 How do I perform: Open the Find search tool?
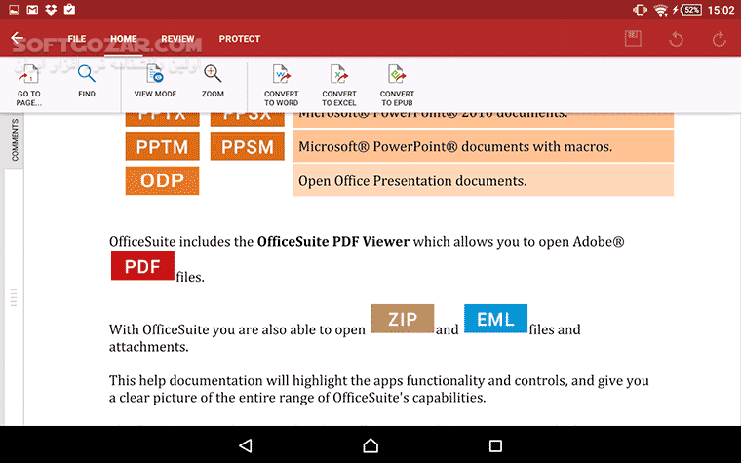pyautogui.click(x=87, y=81)
